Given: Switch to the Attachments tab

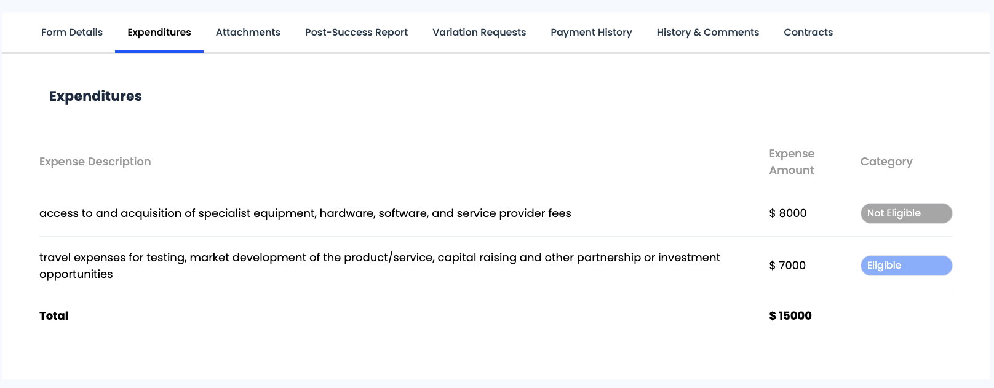Looking at the screenshot, I should [x=248, y=33].
